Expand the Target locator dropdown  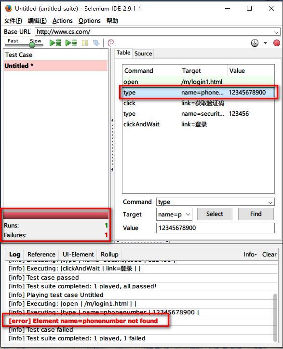pos(188,215)
